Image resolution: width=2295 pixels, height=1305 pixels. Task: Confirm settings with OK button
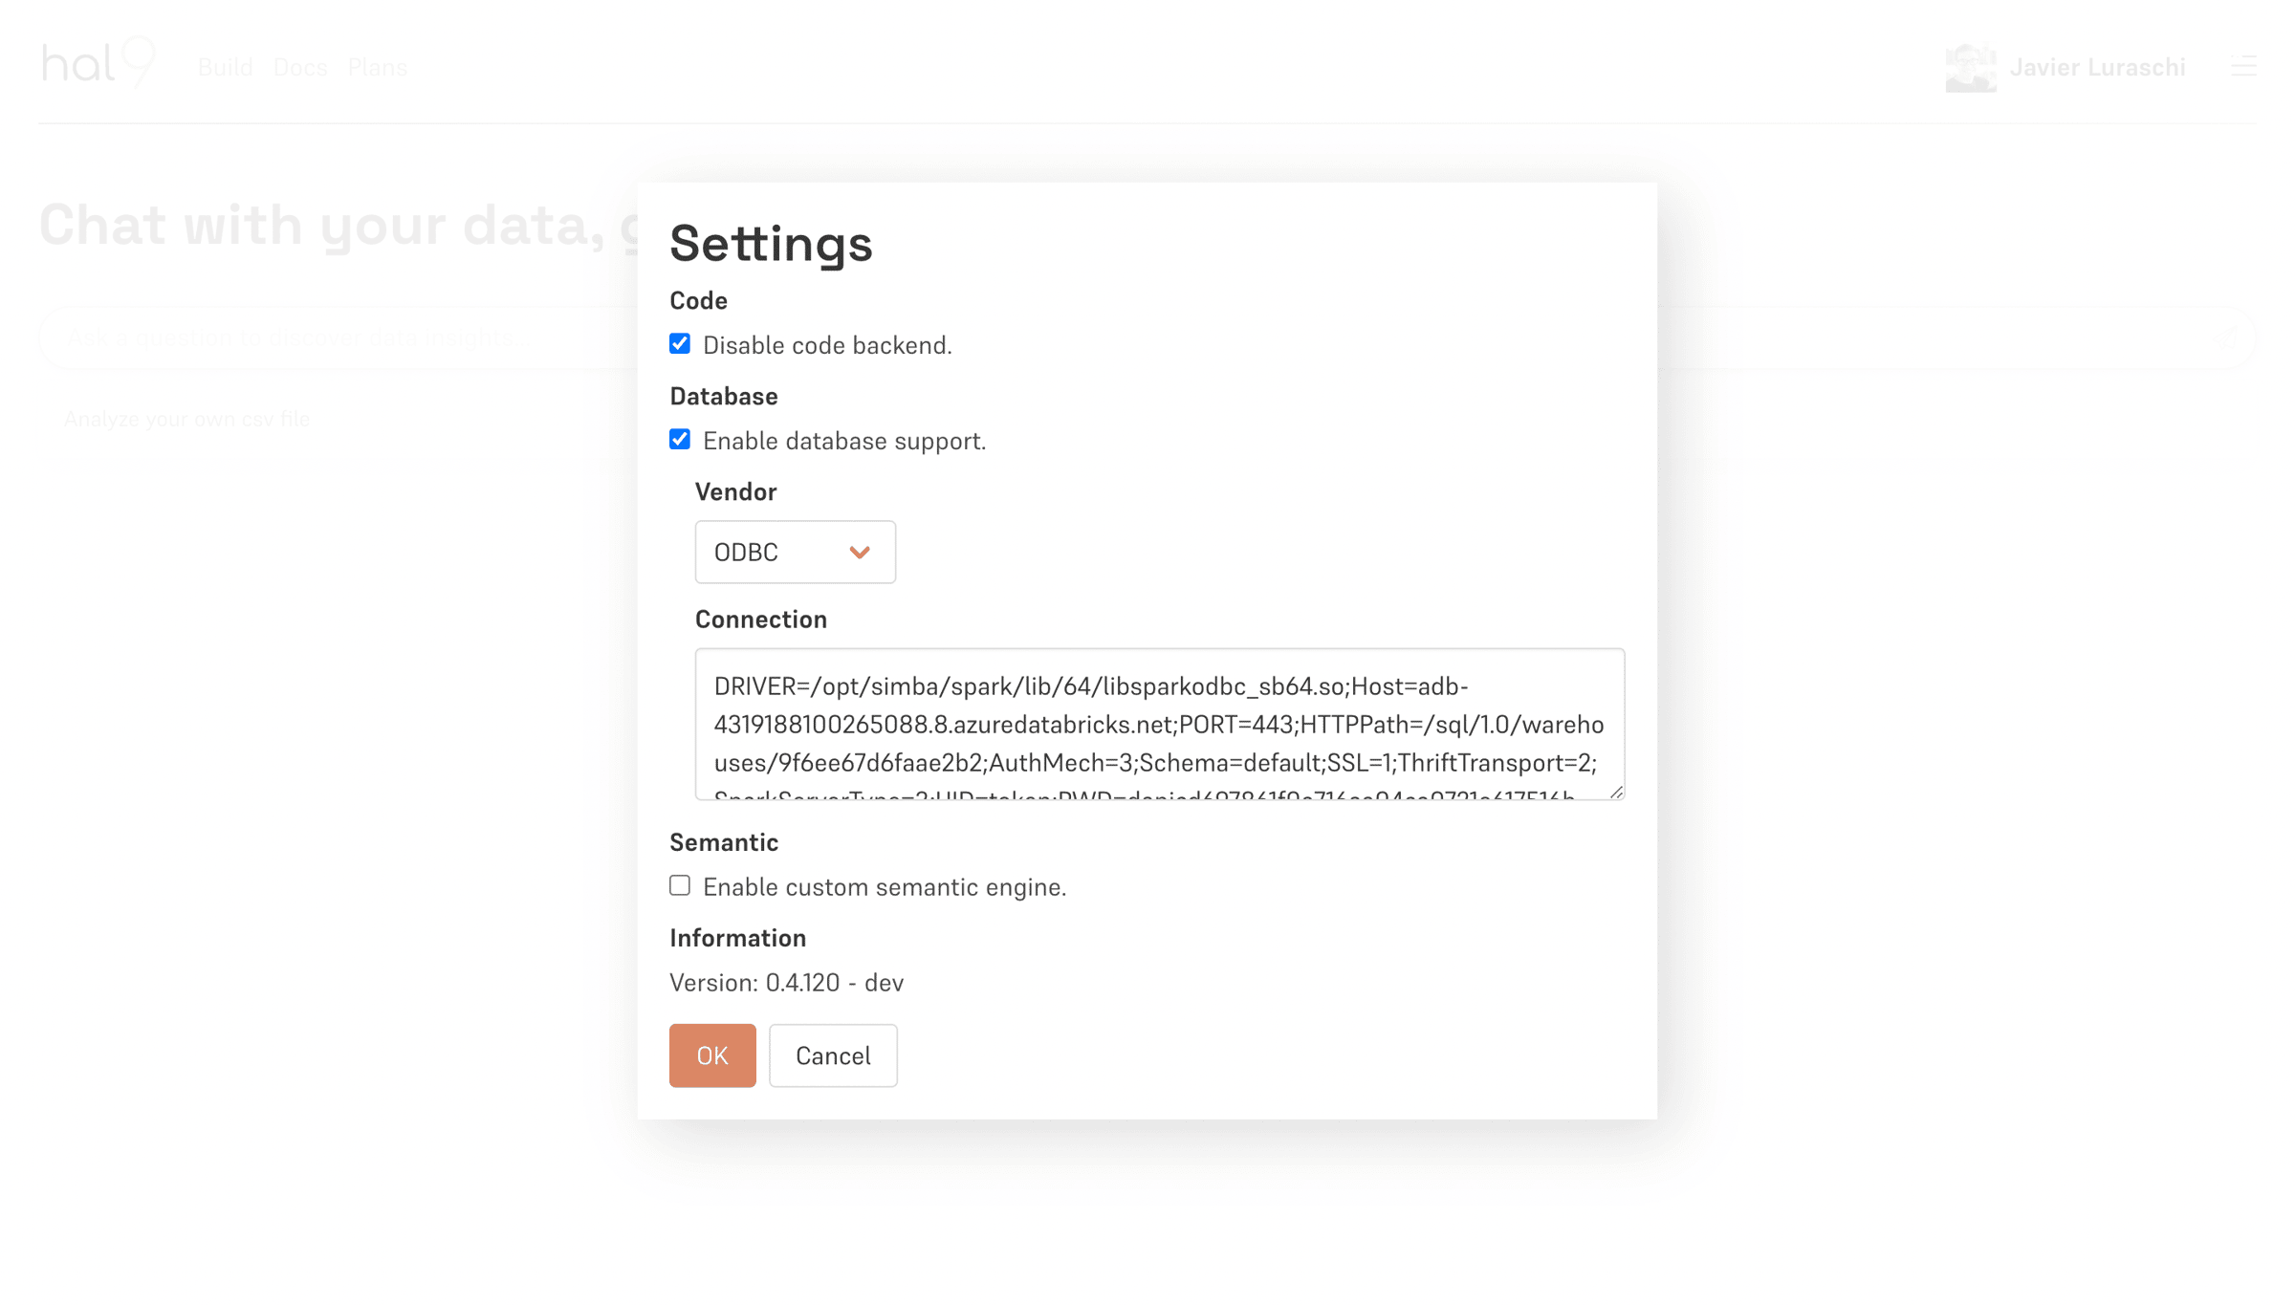coord(712,1055)
